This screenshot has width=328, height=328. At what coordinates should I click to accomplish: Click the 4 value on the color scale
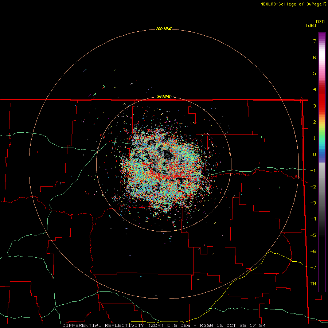[315, 90]
